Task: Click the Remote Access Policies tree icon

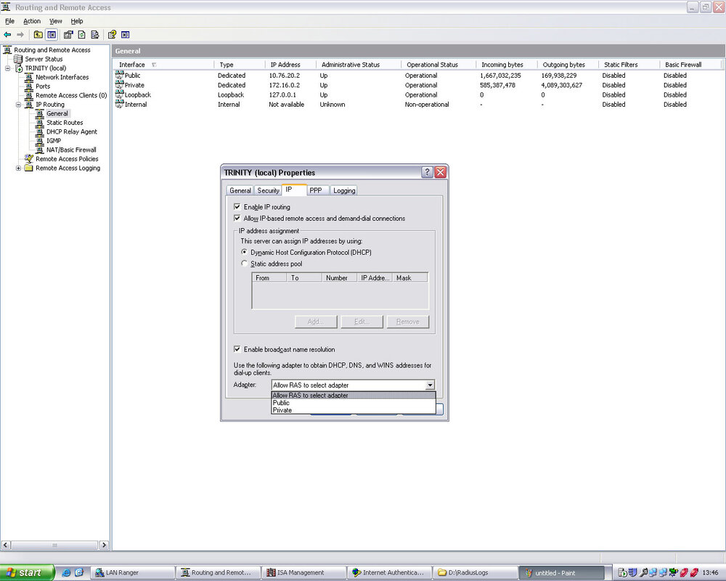Action: [x=29, y=158]
